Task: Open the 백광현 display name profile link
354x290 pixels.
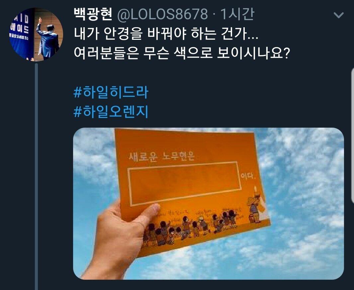Action: tap(93, 14)
